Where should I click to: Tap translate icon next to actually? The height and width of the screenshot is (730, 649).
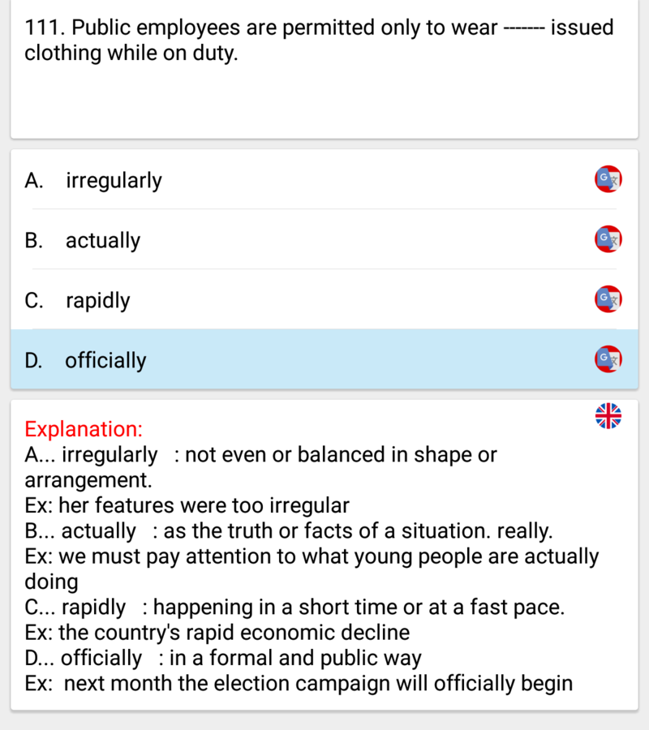[x=608, y=239]
